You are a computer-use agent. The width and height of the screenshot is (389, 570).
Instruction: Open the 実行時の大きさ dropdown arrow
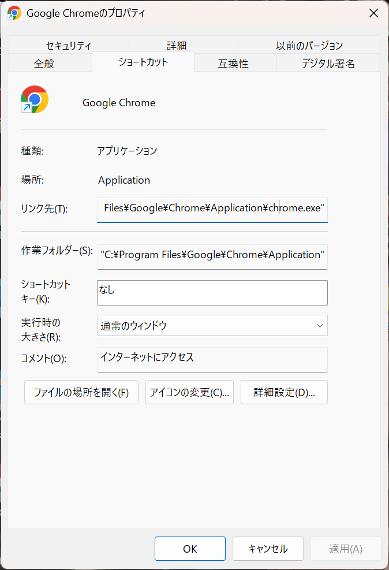320,326
